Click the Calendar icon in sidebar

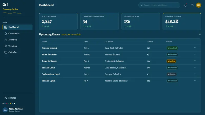point(6,52)
